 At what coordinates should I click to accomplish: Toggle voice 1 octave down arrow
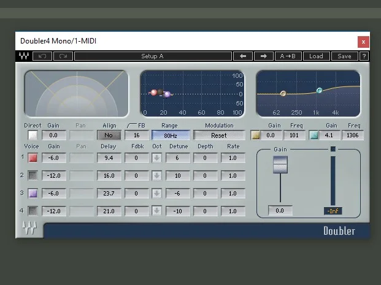[156, 158]
